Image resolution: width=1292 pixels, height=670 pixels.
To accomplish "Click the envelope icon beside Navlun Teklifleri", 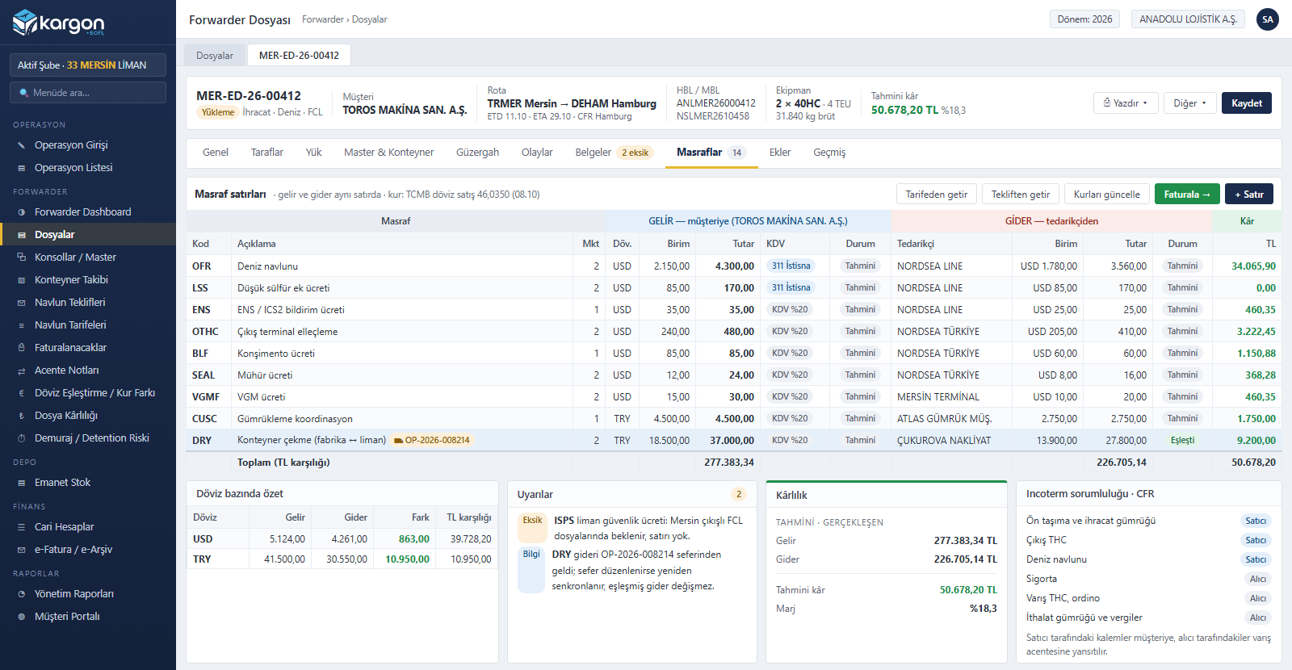I will coord(22,303).
